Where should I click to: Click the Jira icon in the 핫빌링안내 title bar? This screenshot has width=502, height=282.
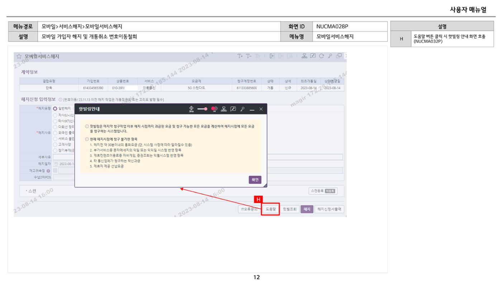point(191,109)
